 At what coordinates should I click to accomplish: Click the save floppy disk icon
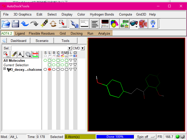16,24
